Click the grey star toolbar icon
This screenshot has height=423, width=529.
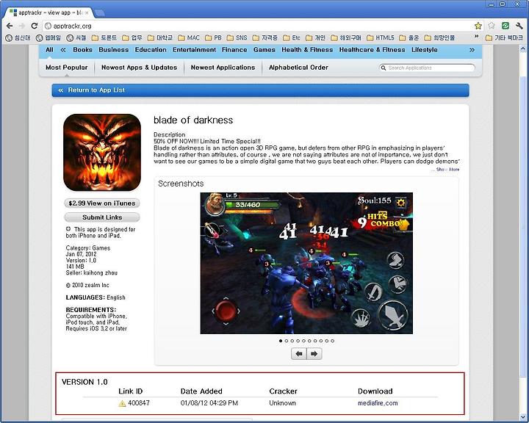492,26
